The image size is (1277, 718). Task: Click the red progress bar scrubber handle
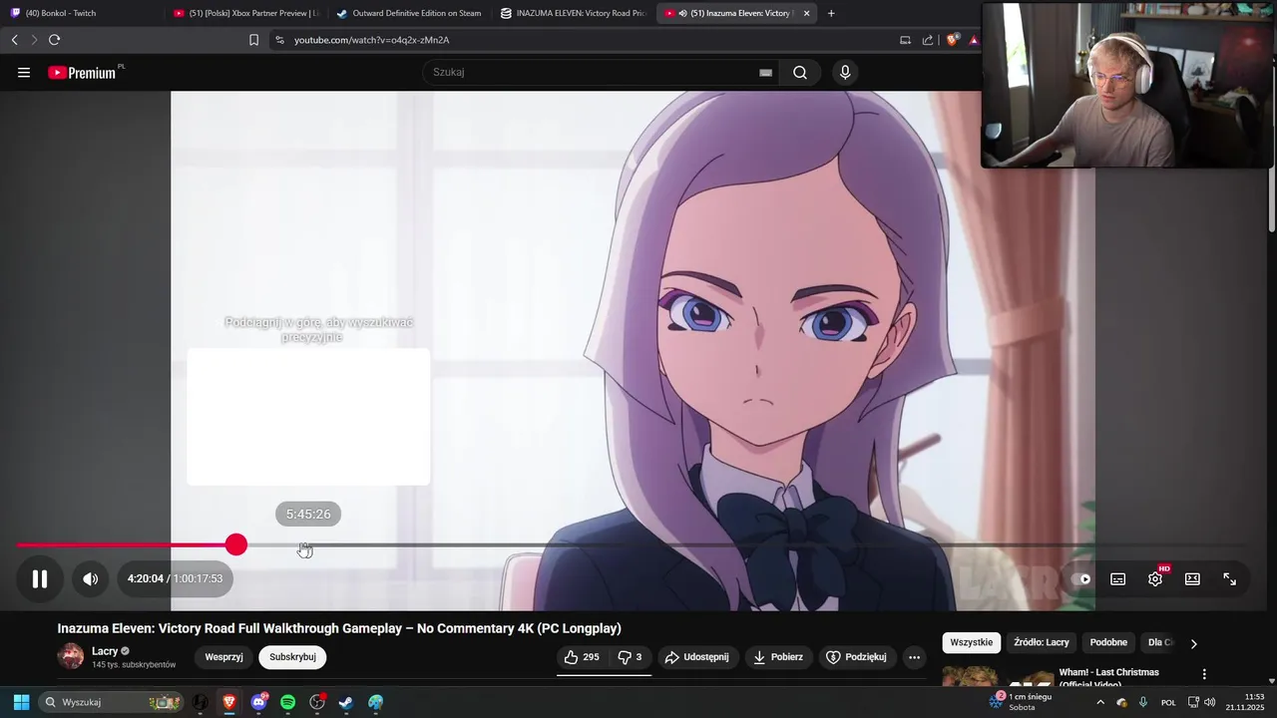(x=235, y=544)
